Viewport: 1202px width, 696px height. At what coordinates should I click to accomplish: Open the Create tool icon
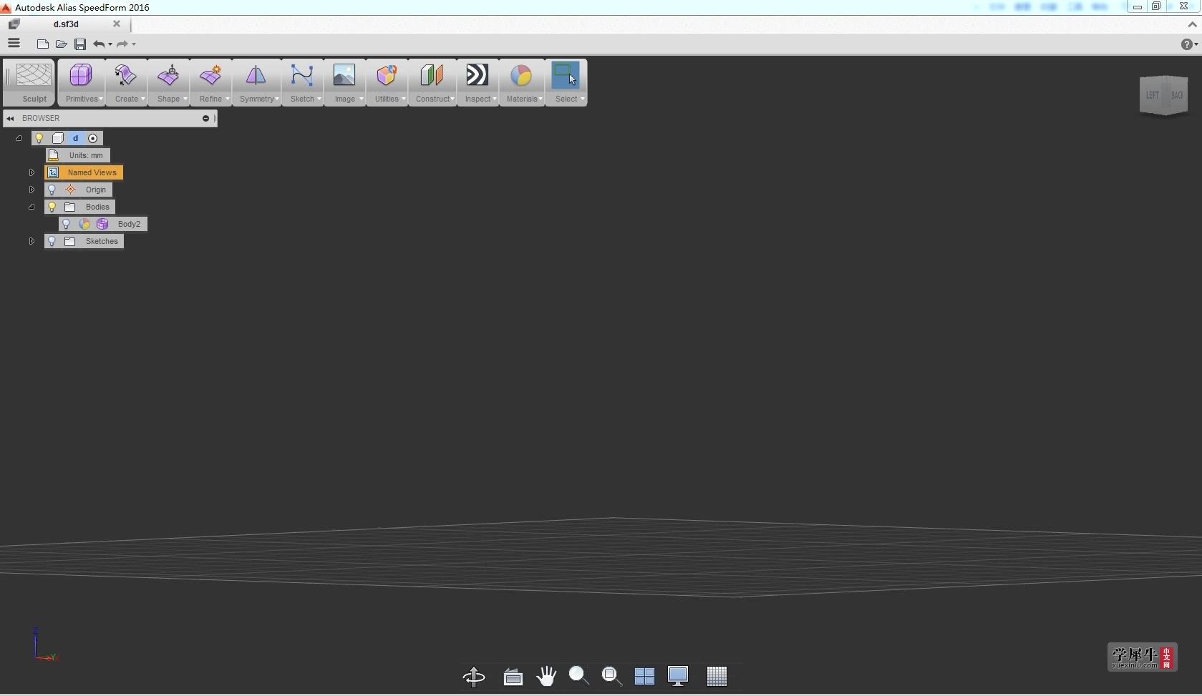coord(125,75)
